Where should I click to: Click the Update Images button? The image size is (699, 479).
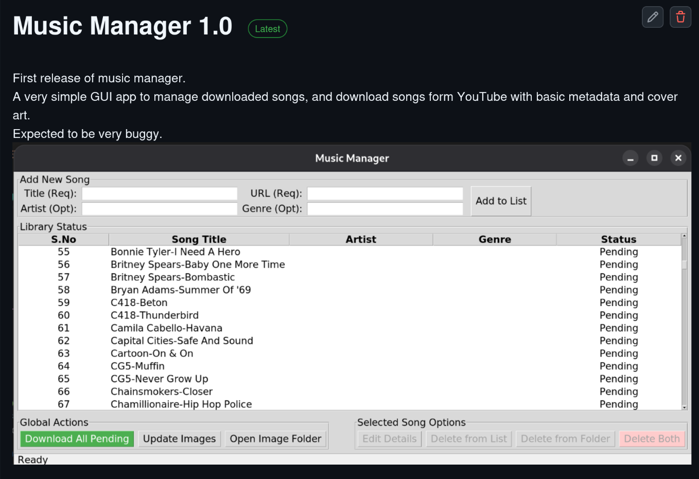coord(179,439)
